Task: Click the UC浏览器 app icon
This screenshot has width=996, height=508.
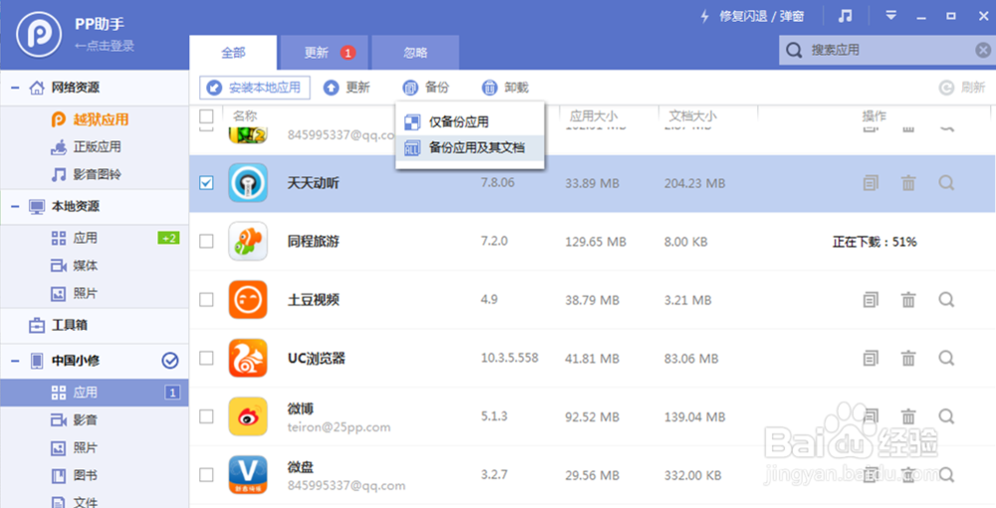Action: point(248,359)
